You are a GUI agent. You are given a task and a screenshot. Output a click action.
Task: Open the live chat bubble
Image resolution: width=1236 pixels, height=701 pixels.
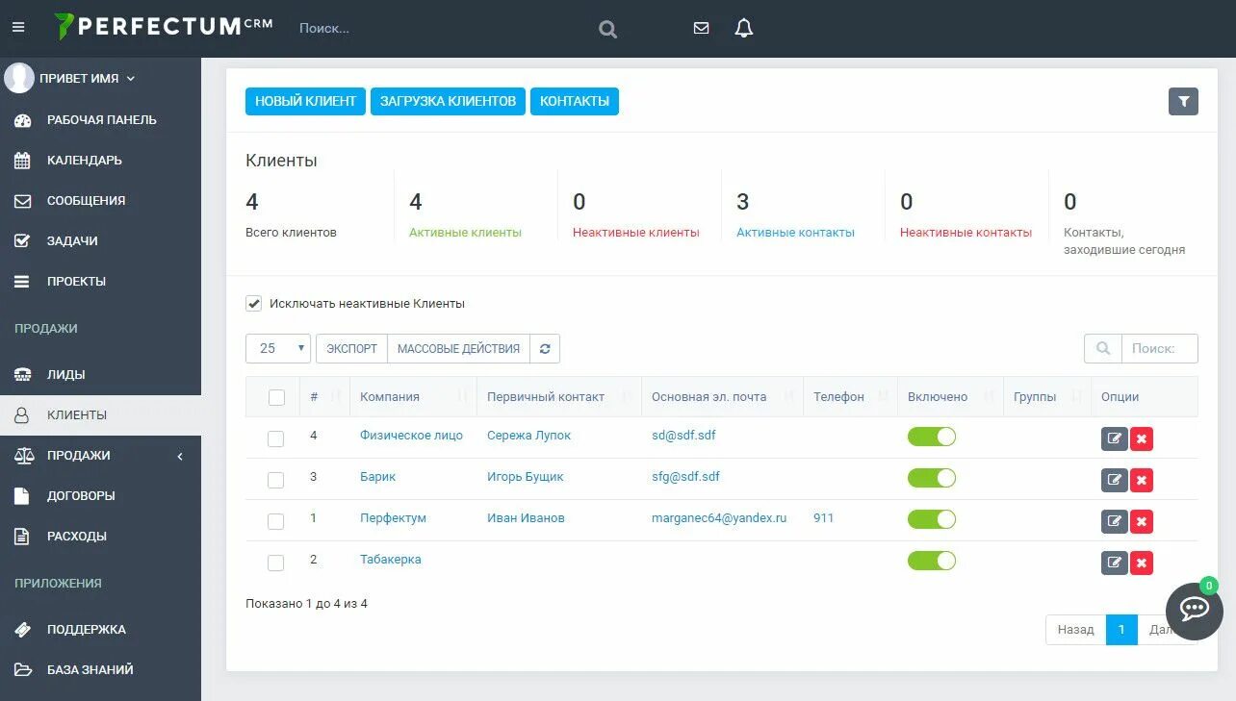pos(1195,611)
